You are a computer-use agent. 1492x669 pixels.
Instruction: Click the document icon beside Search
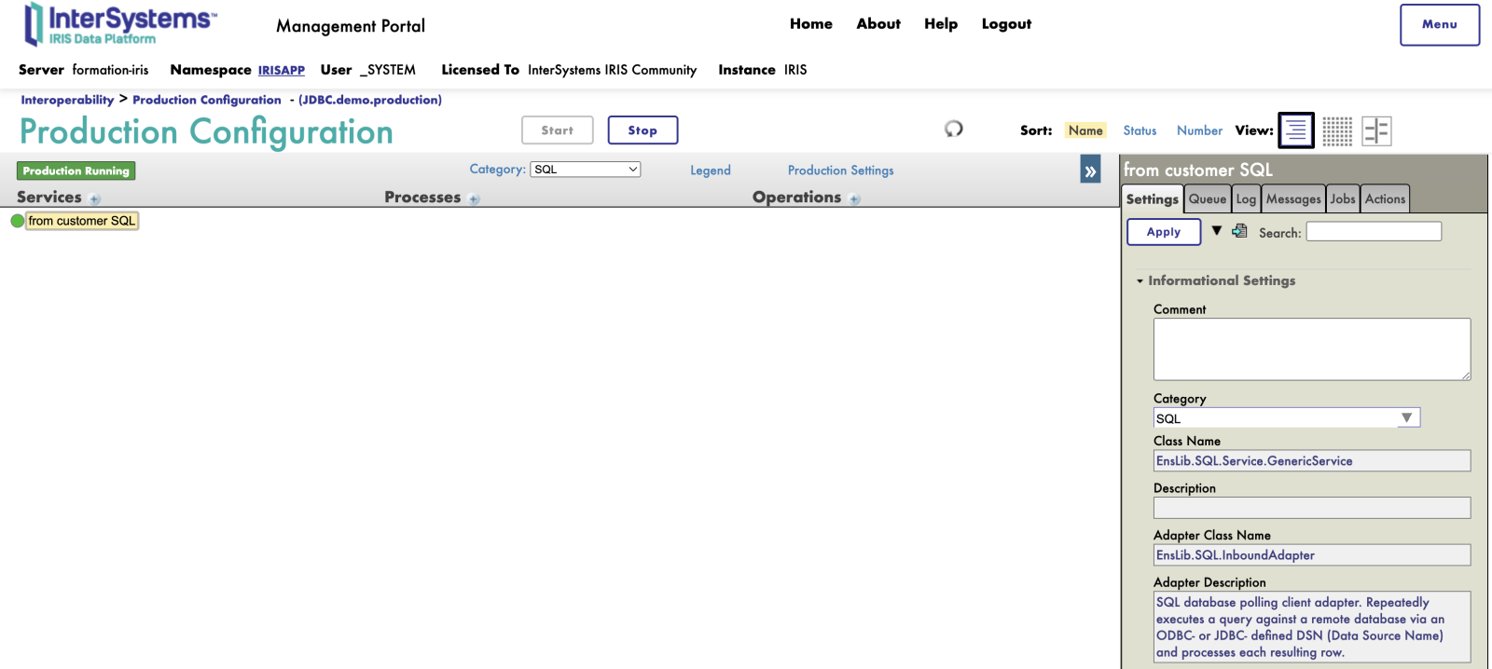click(x=1239, y=231)
